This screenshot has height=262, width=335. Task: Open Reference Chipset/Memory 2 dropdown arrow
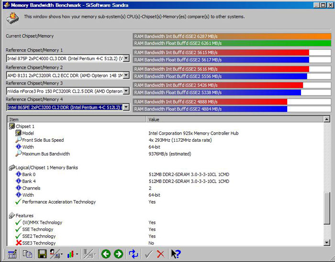click(x=126, y=75)
